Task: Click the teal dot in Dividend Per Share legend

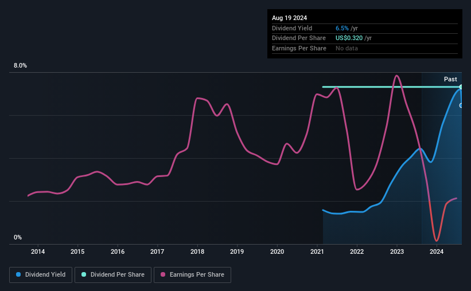Action: coord(84,275)
